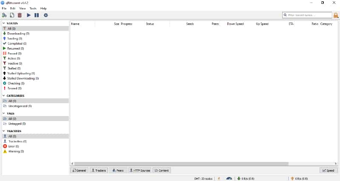Switch to the General tab

click(79, 171)
